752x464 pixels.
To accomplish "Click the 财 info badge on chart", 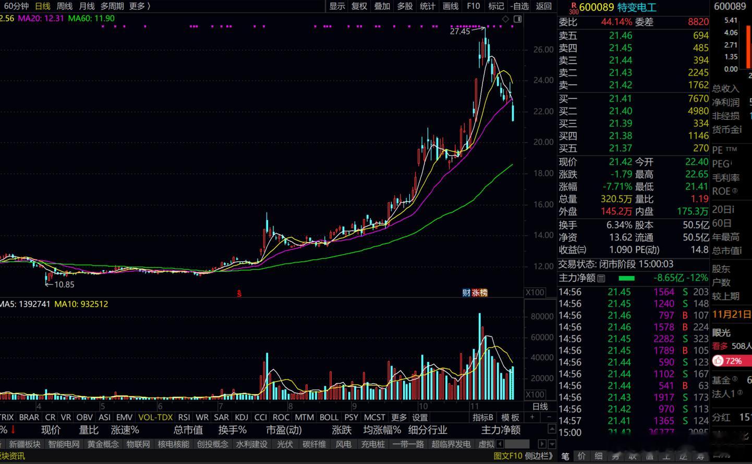I will point(466,293).
